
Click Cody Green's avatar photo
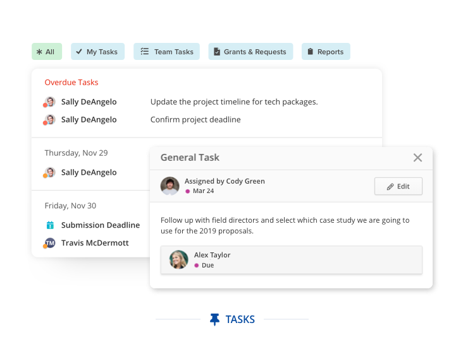pyautogui.click(x=170, y=186)
